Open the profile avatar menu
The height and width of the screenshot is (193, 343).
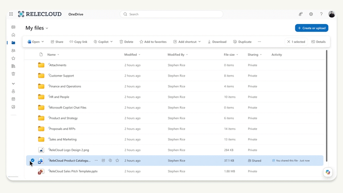(x=332, y=14)
